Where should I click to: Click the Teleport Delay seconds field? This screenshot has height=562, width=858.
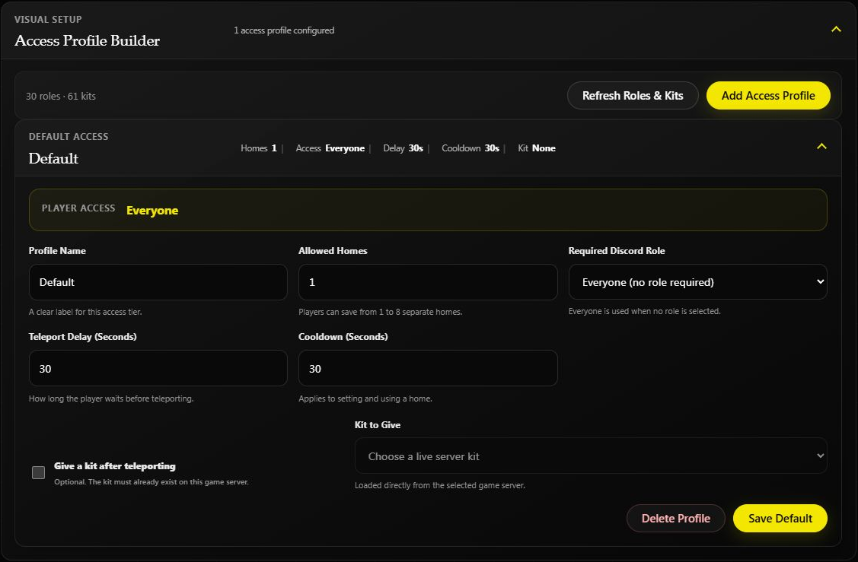(x=158, y=369)
